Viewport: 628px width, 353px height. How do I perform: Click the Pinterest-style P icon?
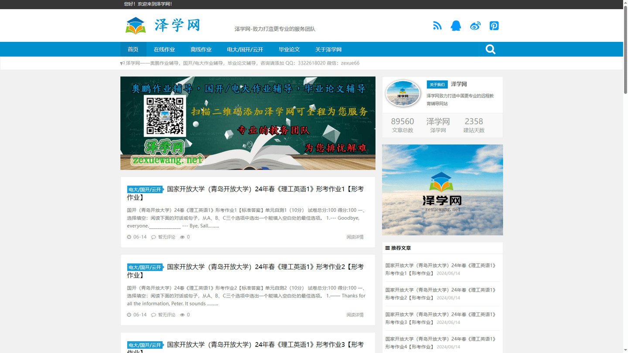[494, 26]
